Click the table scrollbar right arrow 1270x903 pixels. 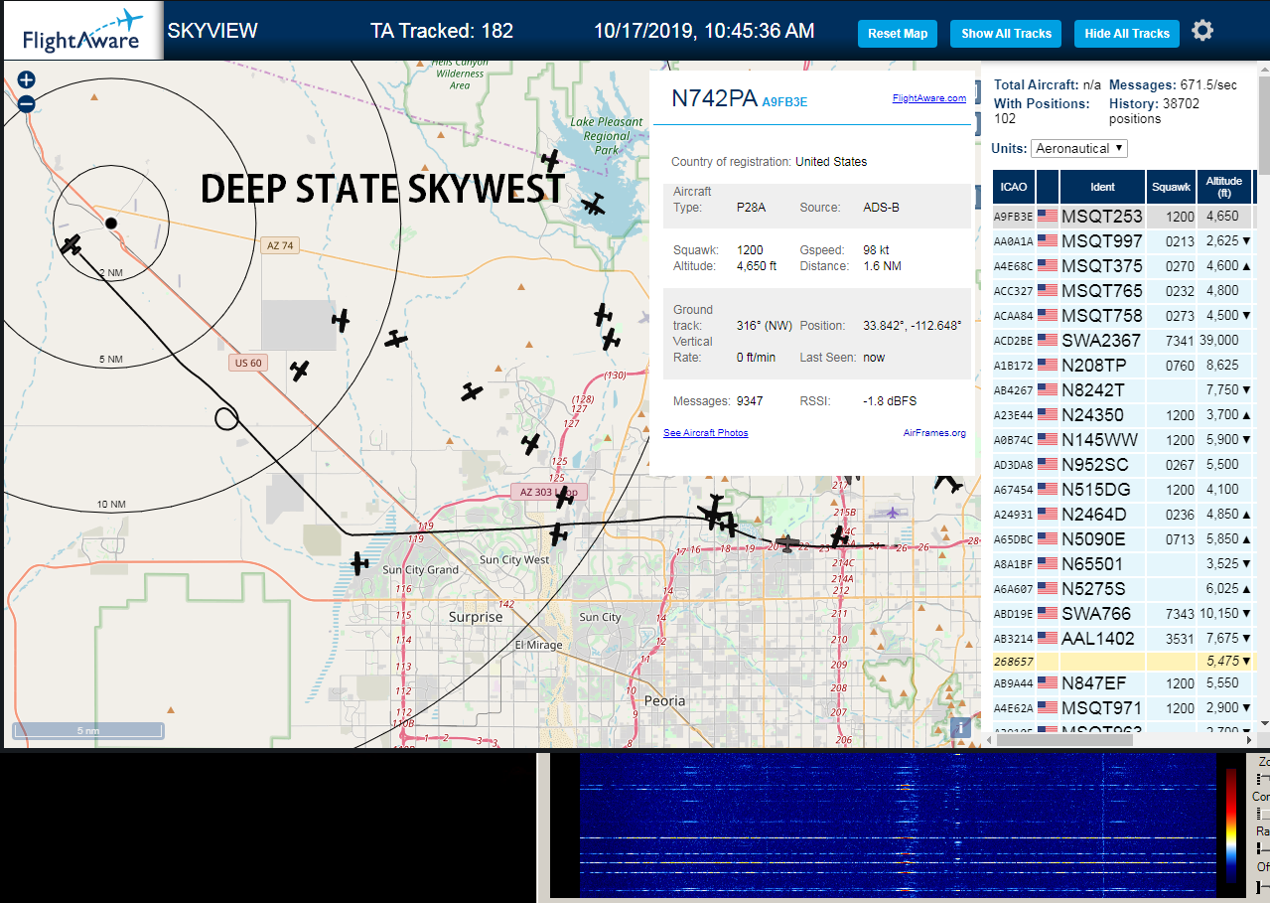click(1248, 738)
